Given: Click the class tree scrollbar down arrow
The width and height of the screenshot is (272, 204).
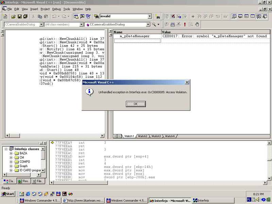Looking at the screenshot, I should click(x=43, y=170).
